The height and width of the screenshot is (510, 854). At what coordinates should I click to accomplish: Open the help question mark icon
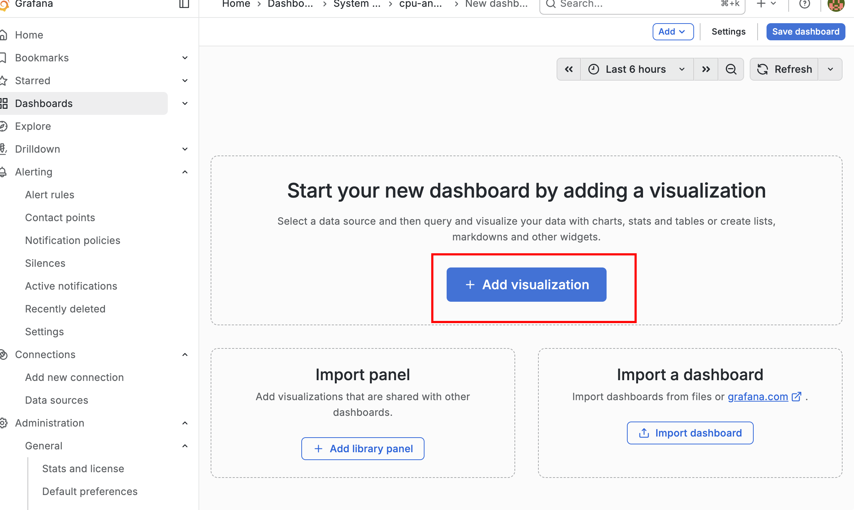[804, 4]
